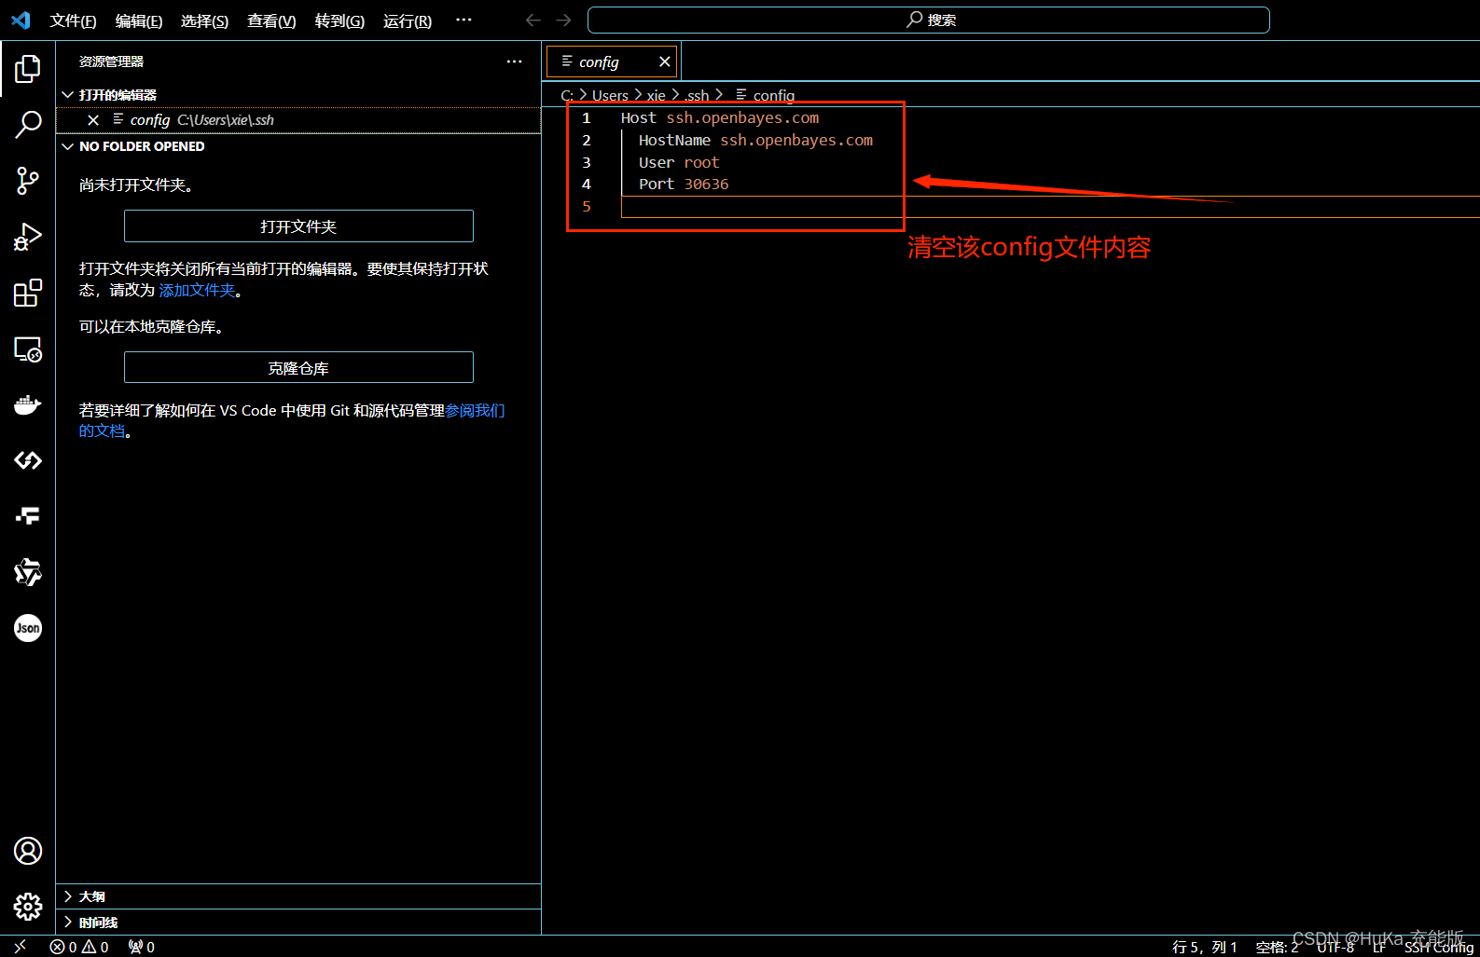The image size is (1480, 957).
Task: Close the config editor tab
Action: tap(665, 62)
